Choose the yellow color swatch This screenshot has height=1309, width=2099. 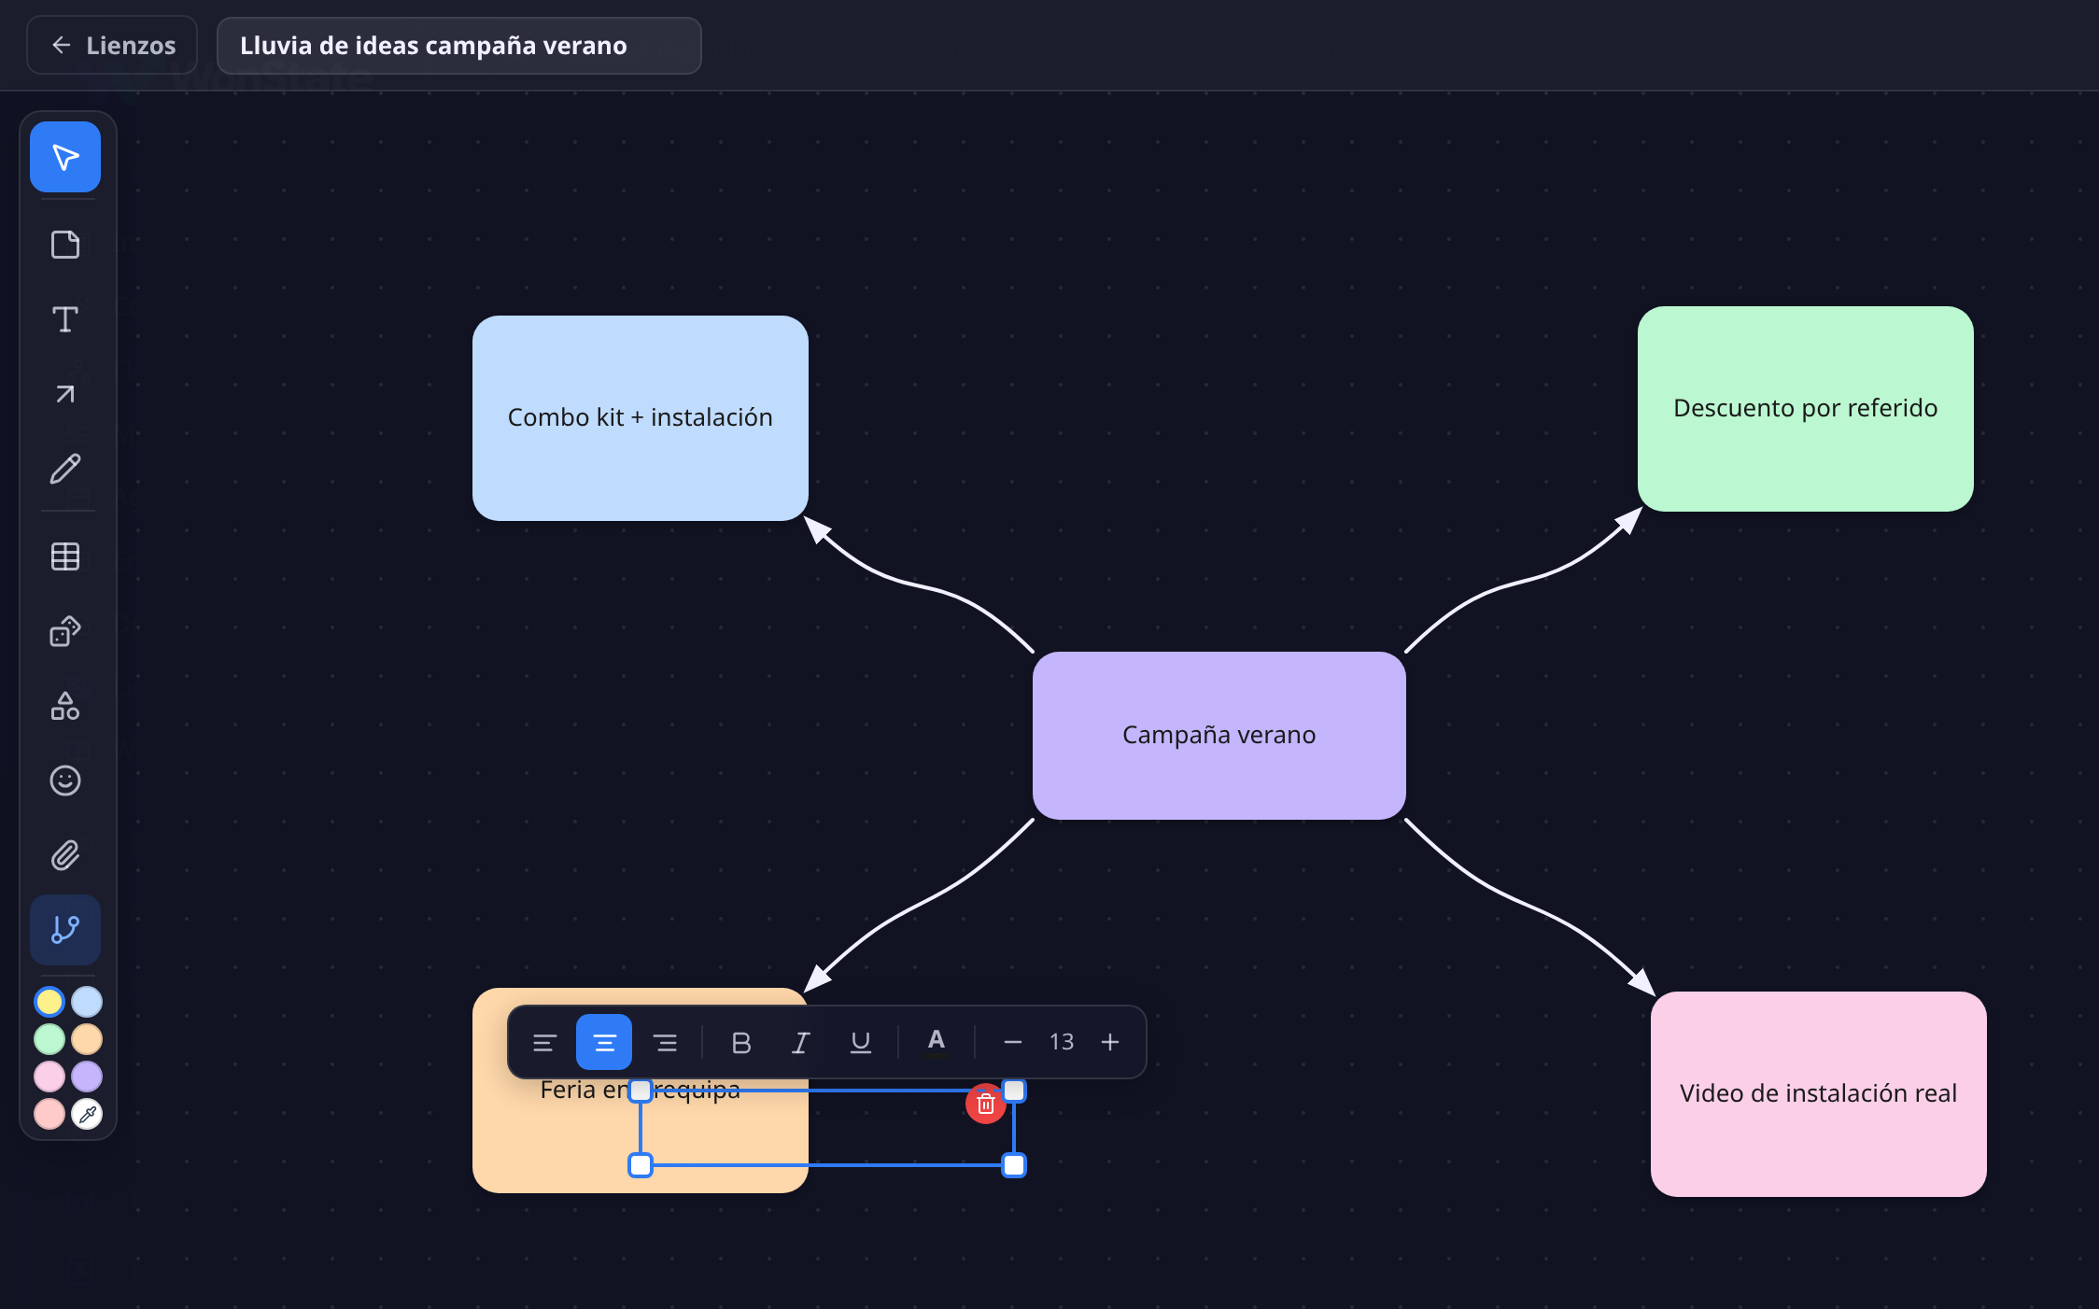(49, 1002)
